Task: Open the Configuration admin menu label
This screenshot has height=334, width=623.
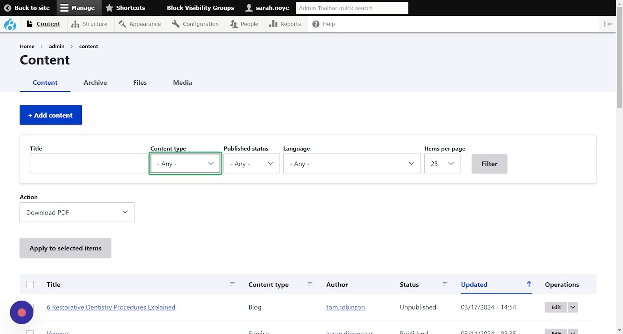Action: pos(201,24)
